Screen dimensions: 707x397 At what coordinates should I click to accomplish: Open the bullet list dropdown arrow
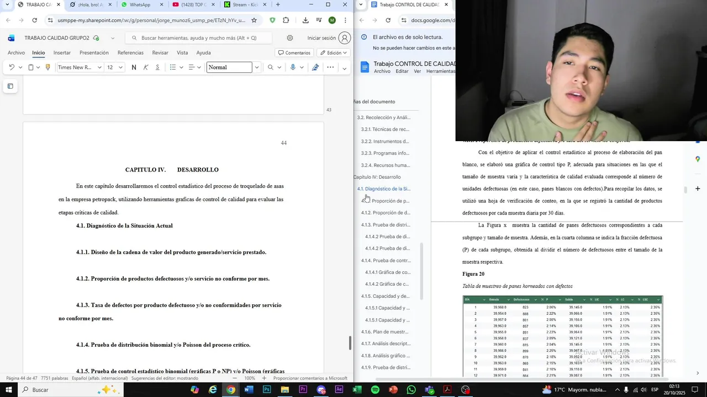click(181, 67)
